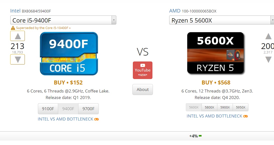Click the +4% comparison indicator
Viewport: 274px width, 145px height.
194,136
